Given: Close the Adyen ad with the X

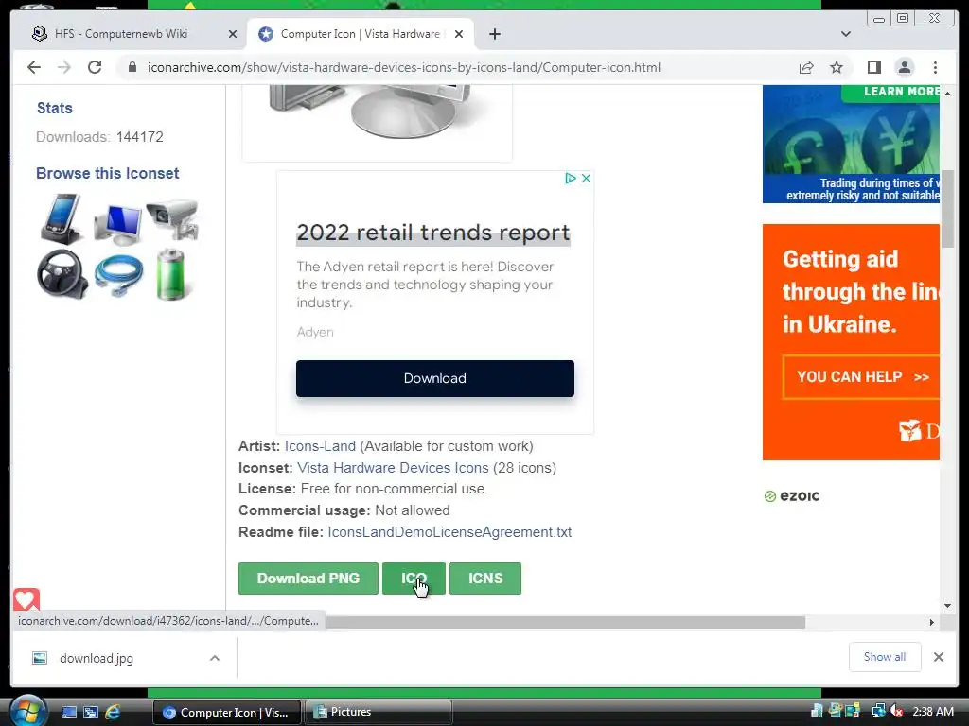Looking at the screenshot, I should point(587,179).
